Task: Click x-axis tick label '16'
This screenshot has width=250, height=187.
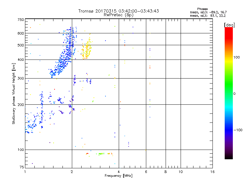Action: (x=212, y=172)
